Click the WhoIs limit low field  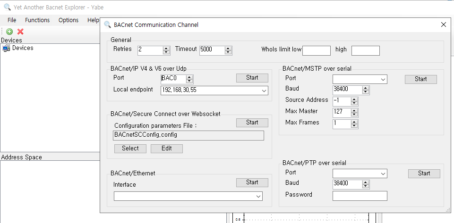tap(316, 50)
